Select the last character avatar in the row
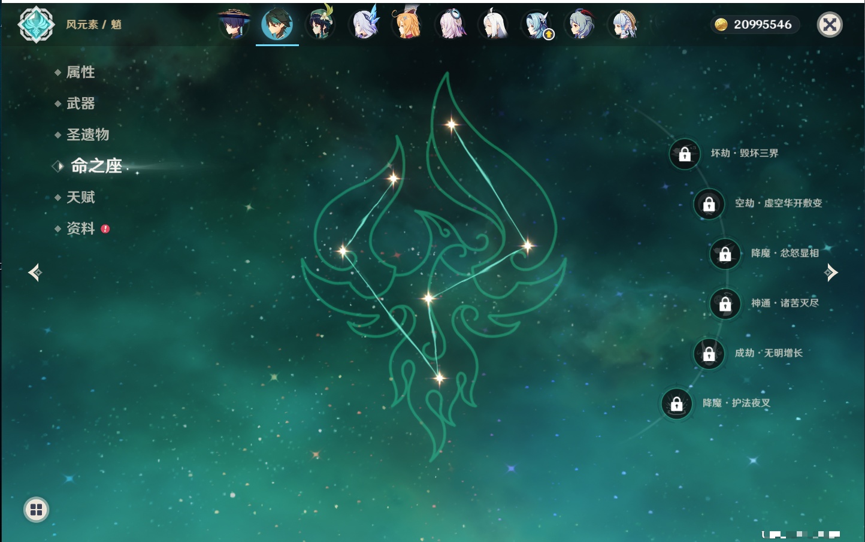This screenshot has width=865, height=542. click(x=624, y=25)
